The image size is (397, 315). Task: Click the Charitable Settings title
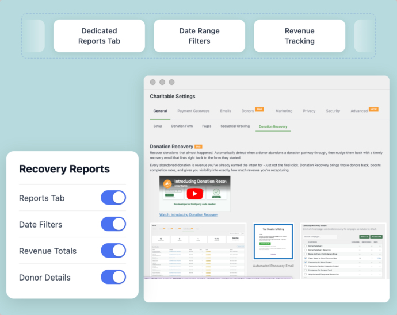[x=173, y=97]
